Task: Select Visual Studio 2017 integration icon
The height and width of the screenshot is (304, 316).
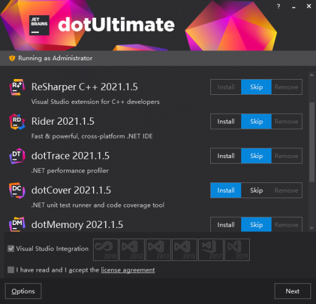Action: [211, 250]
